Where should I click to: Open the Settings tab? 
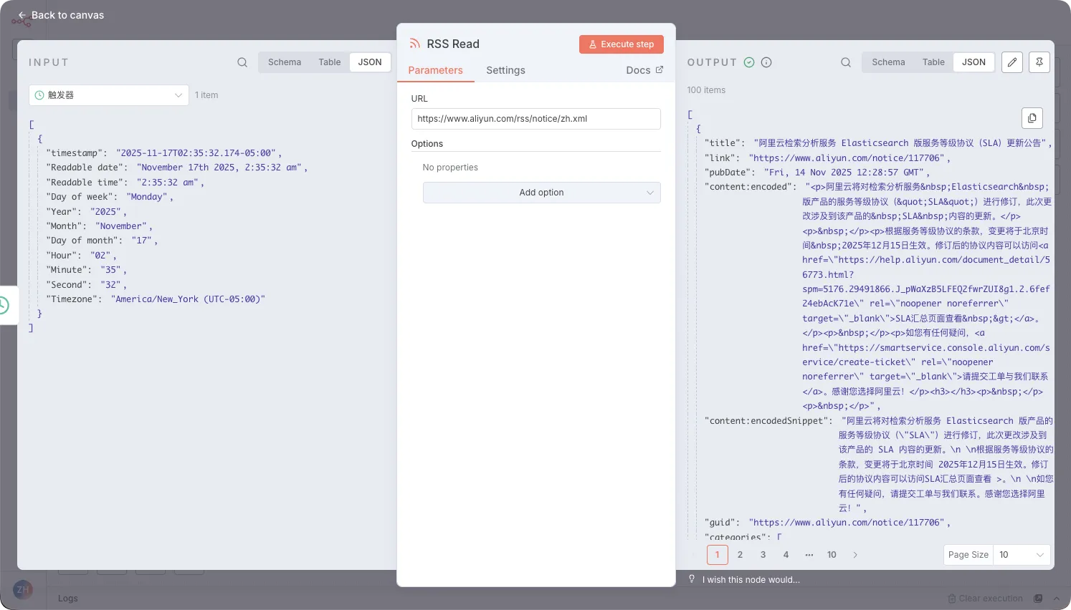[505, 70]
